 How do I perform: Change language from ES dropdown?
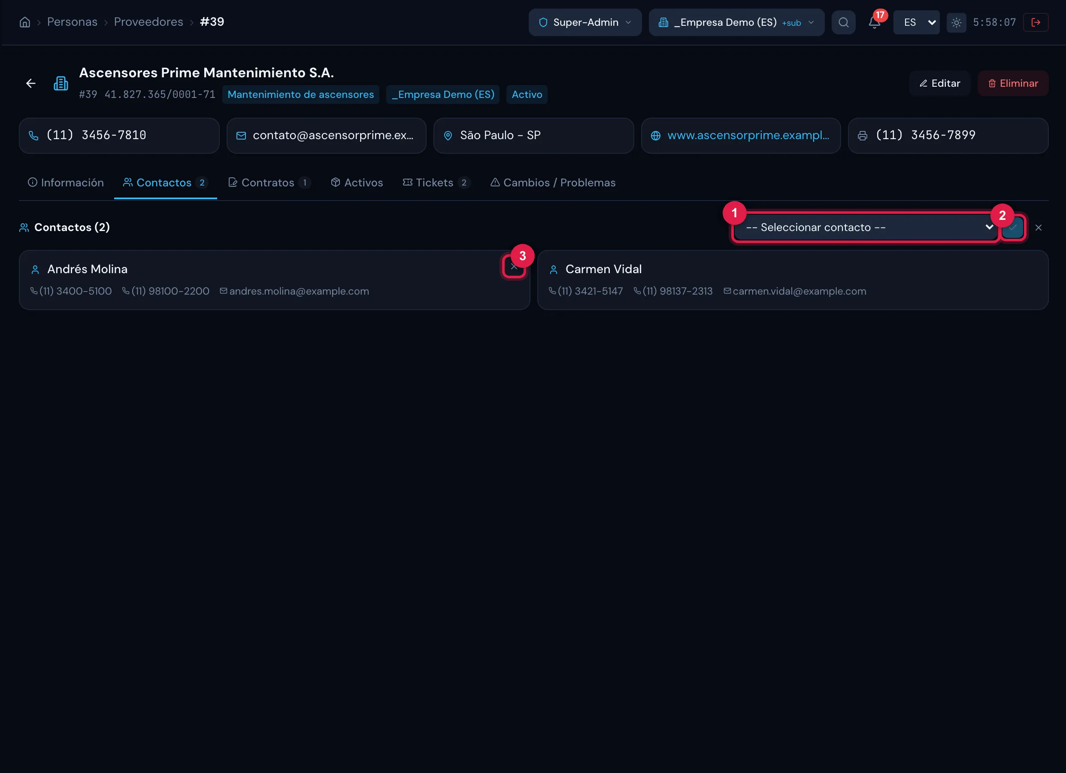point(916,22)
